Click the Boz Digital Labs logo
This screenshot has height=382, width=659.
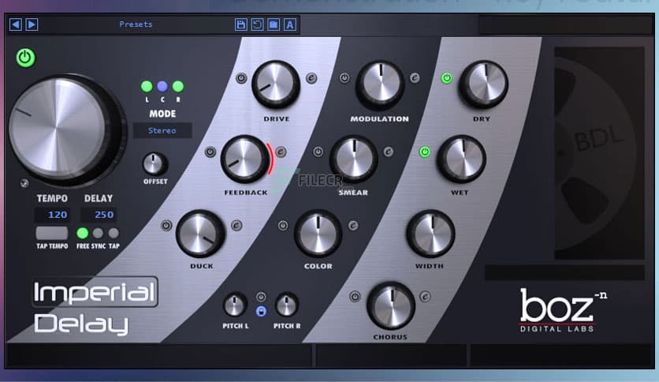click(563, 310)
